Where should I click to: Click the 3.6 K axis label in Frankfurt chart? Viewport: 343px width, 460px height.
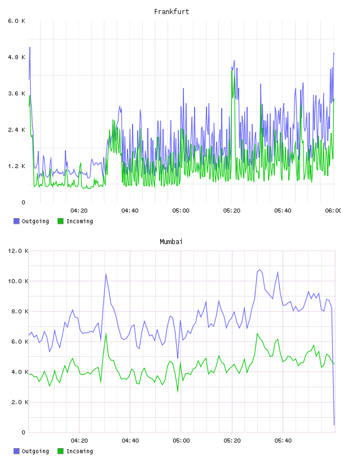click(17, 94)
